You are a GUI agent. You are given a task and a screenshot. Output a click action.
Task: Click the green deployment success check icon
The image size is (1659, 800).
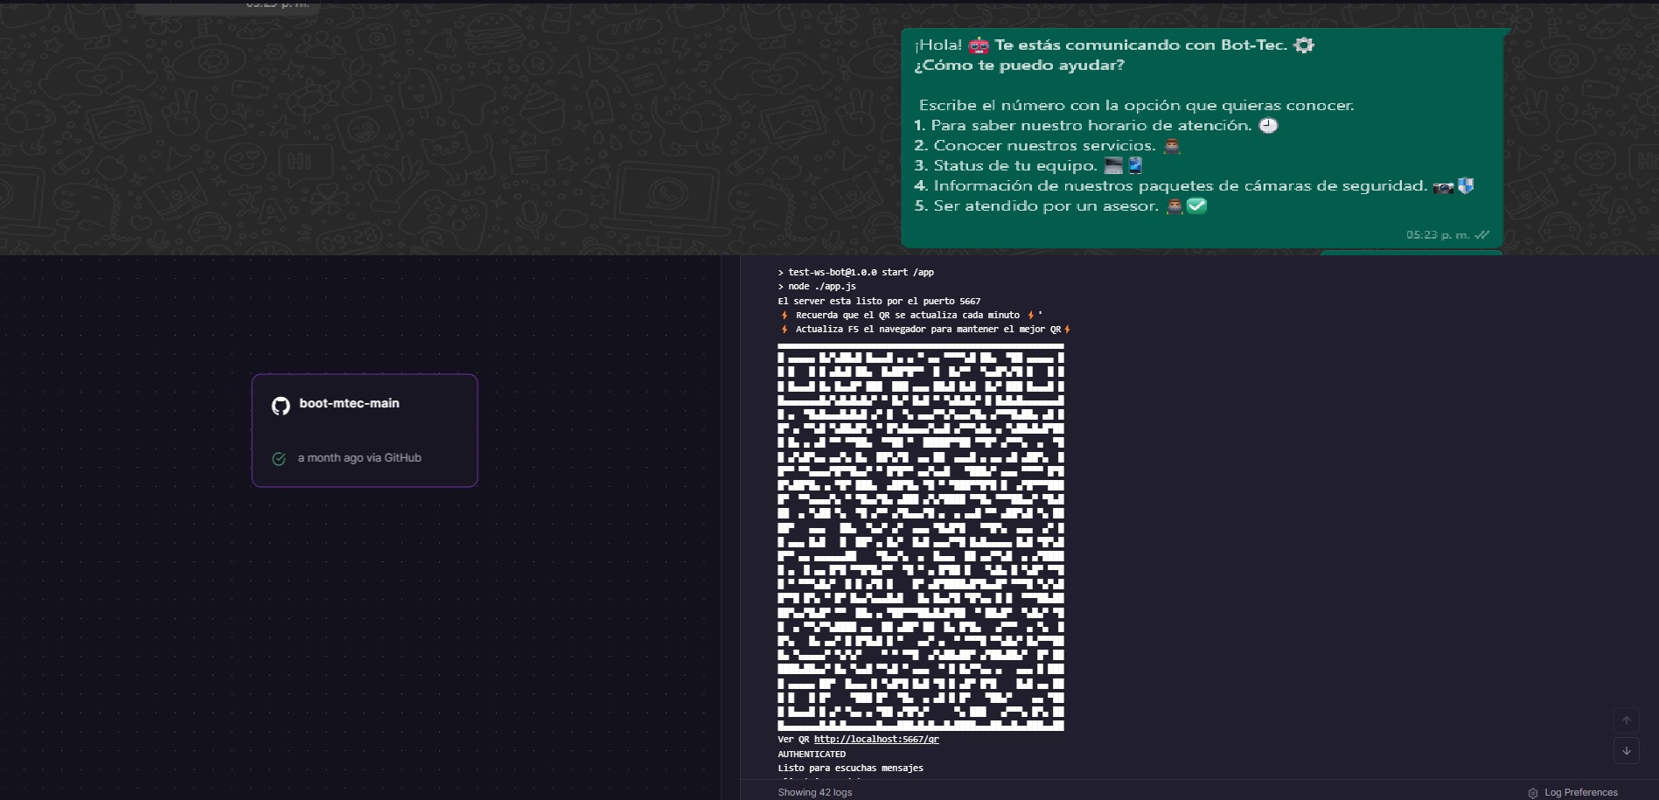(x=279, y=458)
